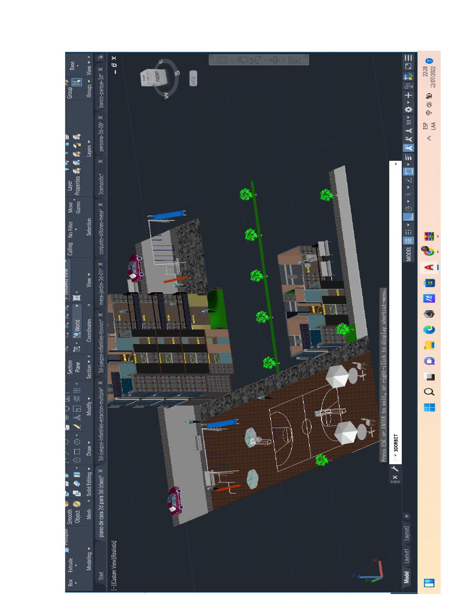Toggle clean screen icon in status bar
The width and height of the screenshot is (455, 607).
pos(409,66)
